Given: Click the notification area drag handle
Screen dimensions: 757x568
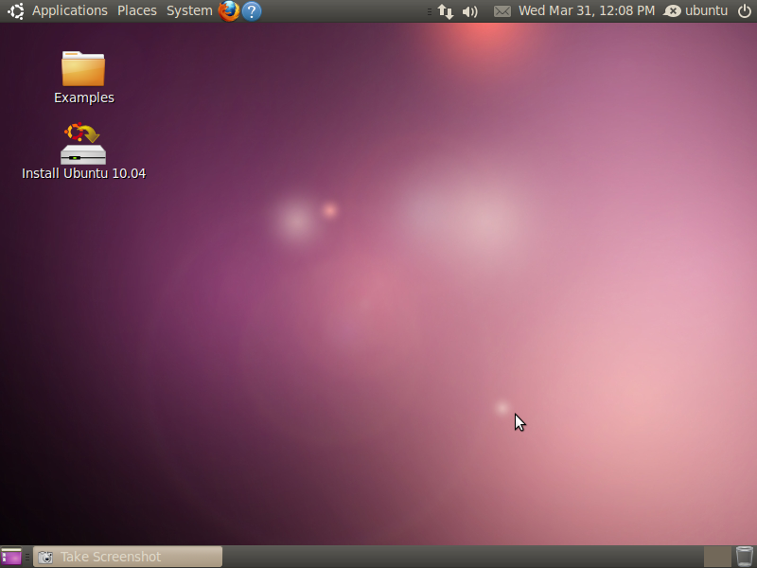Looking at the screenshot, I should click(x=429, y=11).
